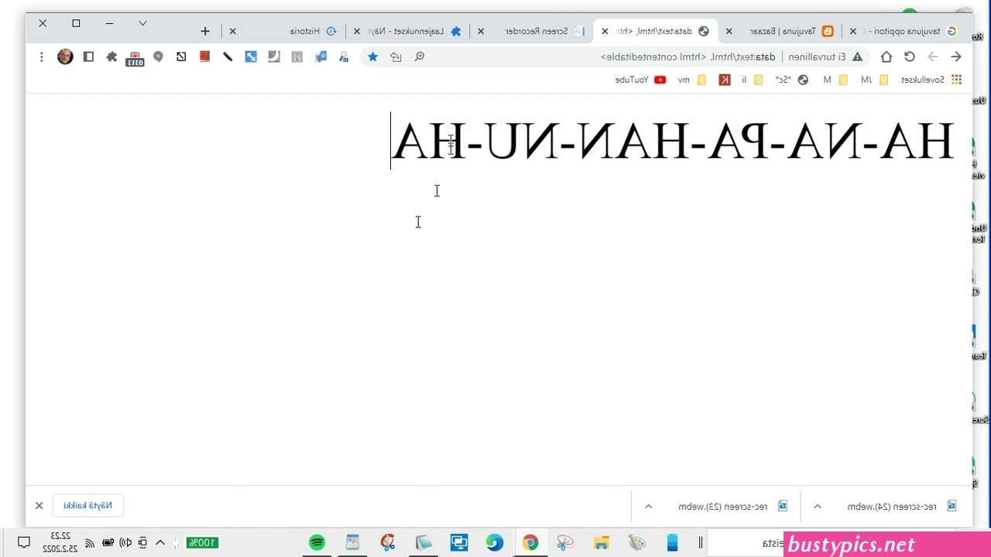Open the user profile avatar
The height and width of the screenshot is (557, 991).
point(65,56)
